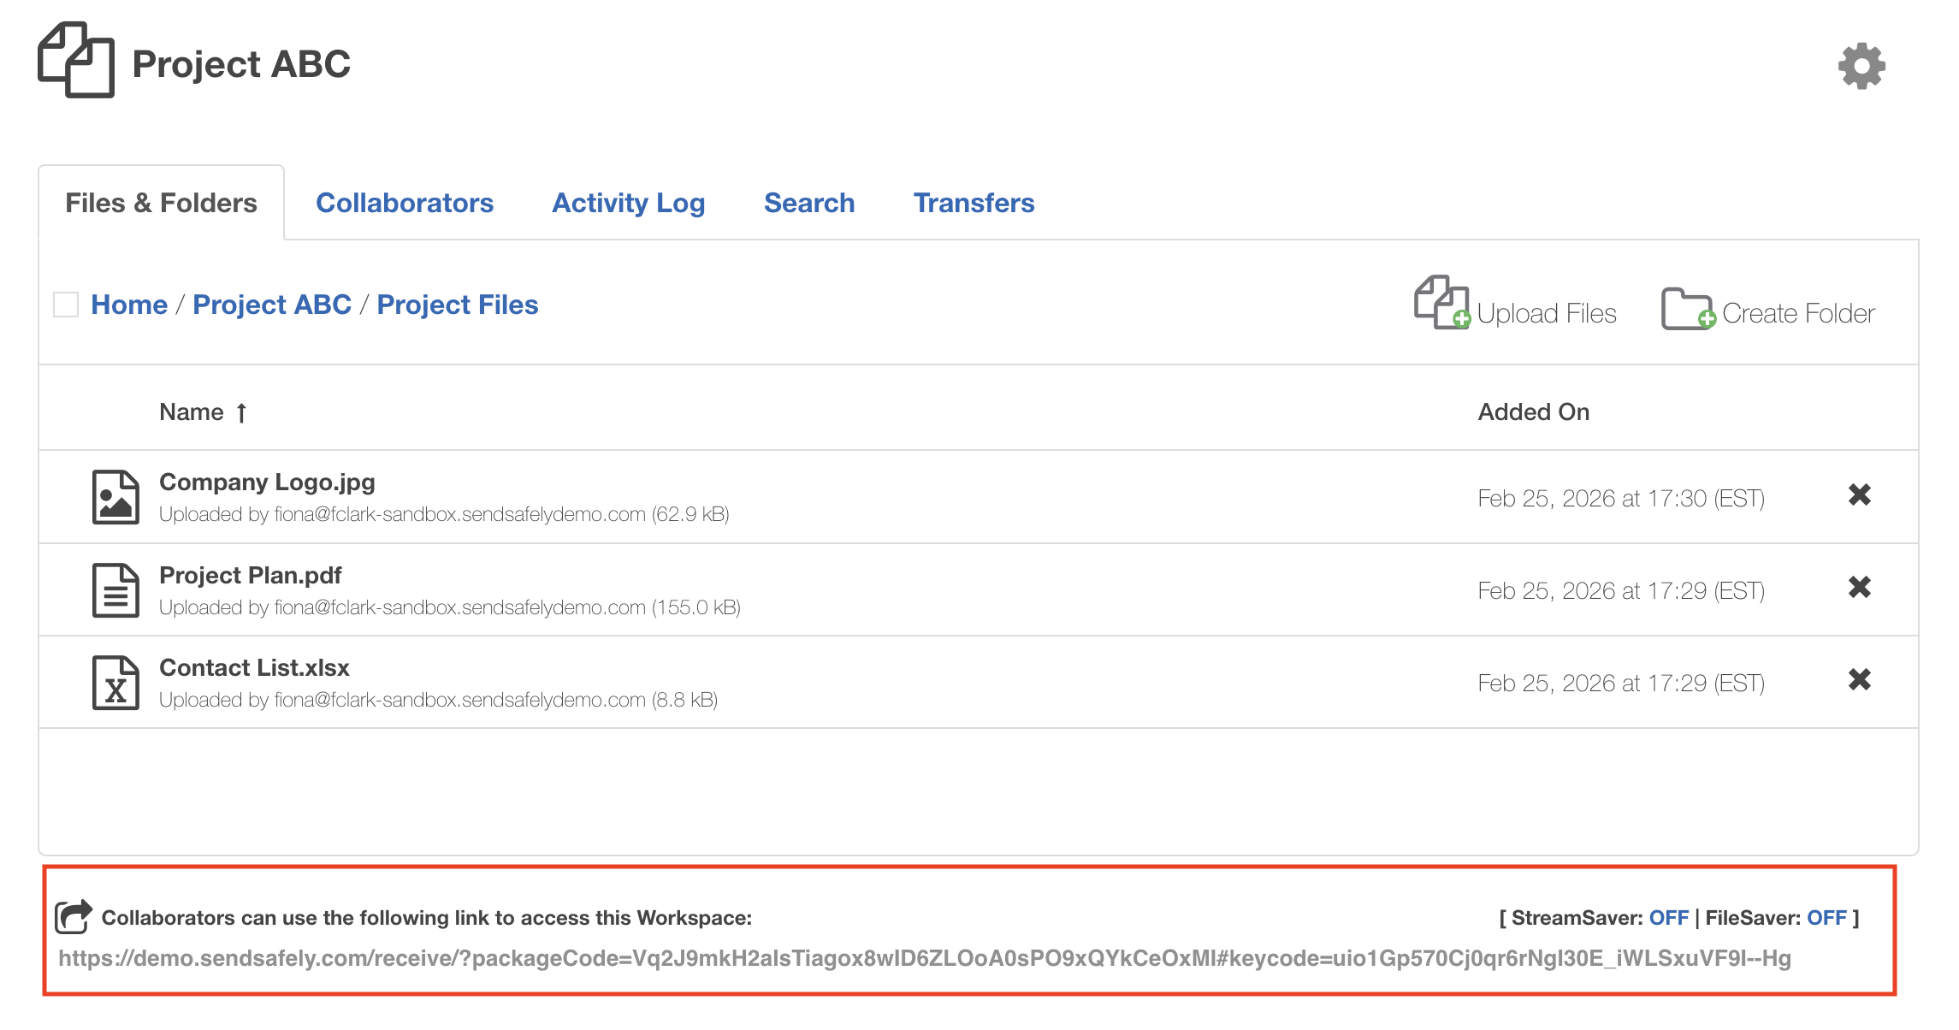Viewport: 1959px width, 1030px height.
Task: Click the Create Folder icon
Action: (x=1687, y=309)
